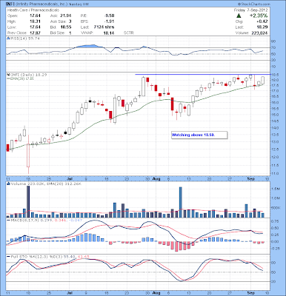This screenshot has width=286, height=296.
Task: Click the Jul label on the price chart axis
Action: point(70,178)
